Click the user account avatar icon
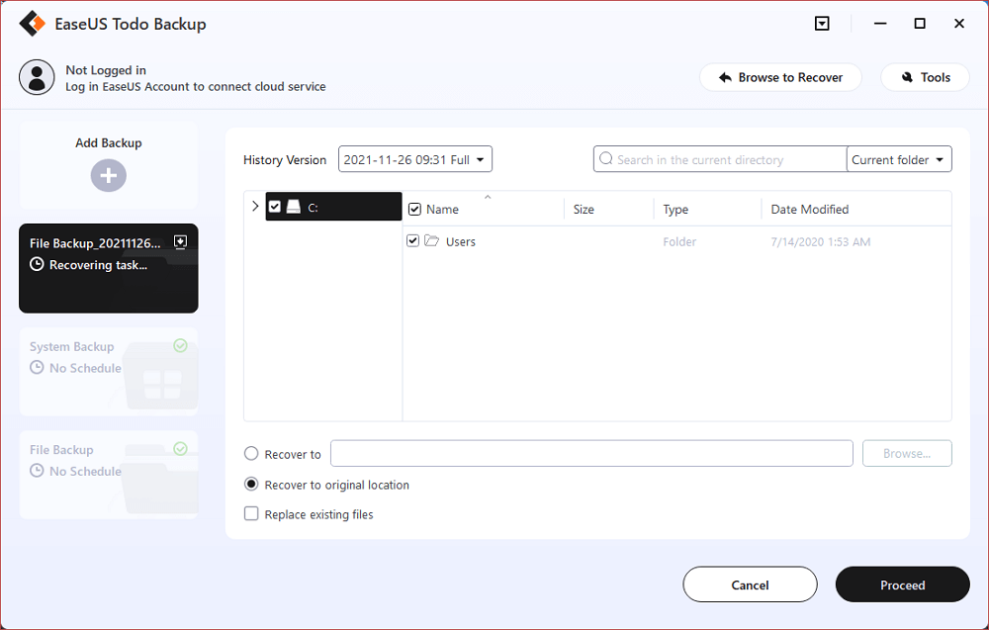This screenshot has height=630, width=989. pos(37,77)
